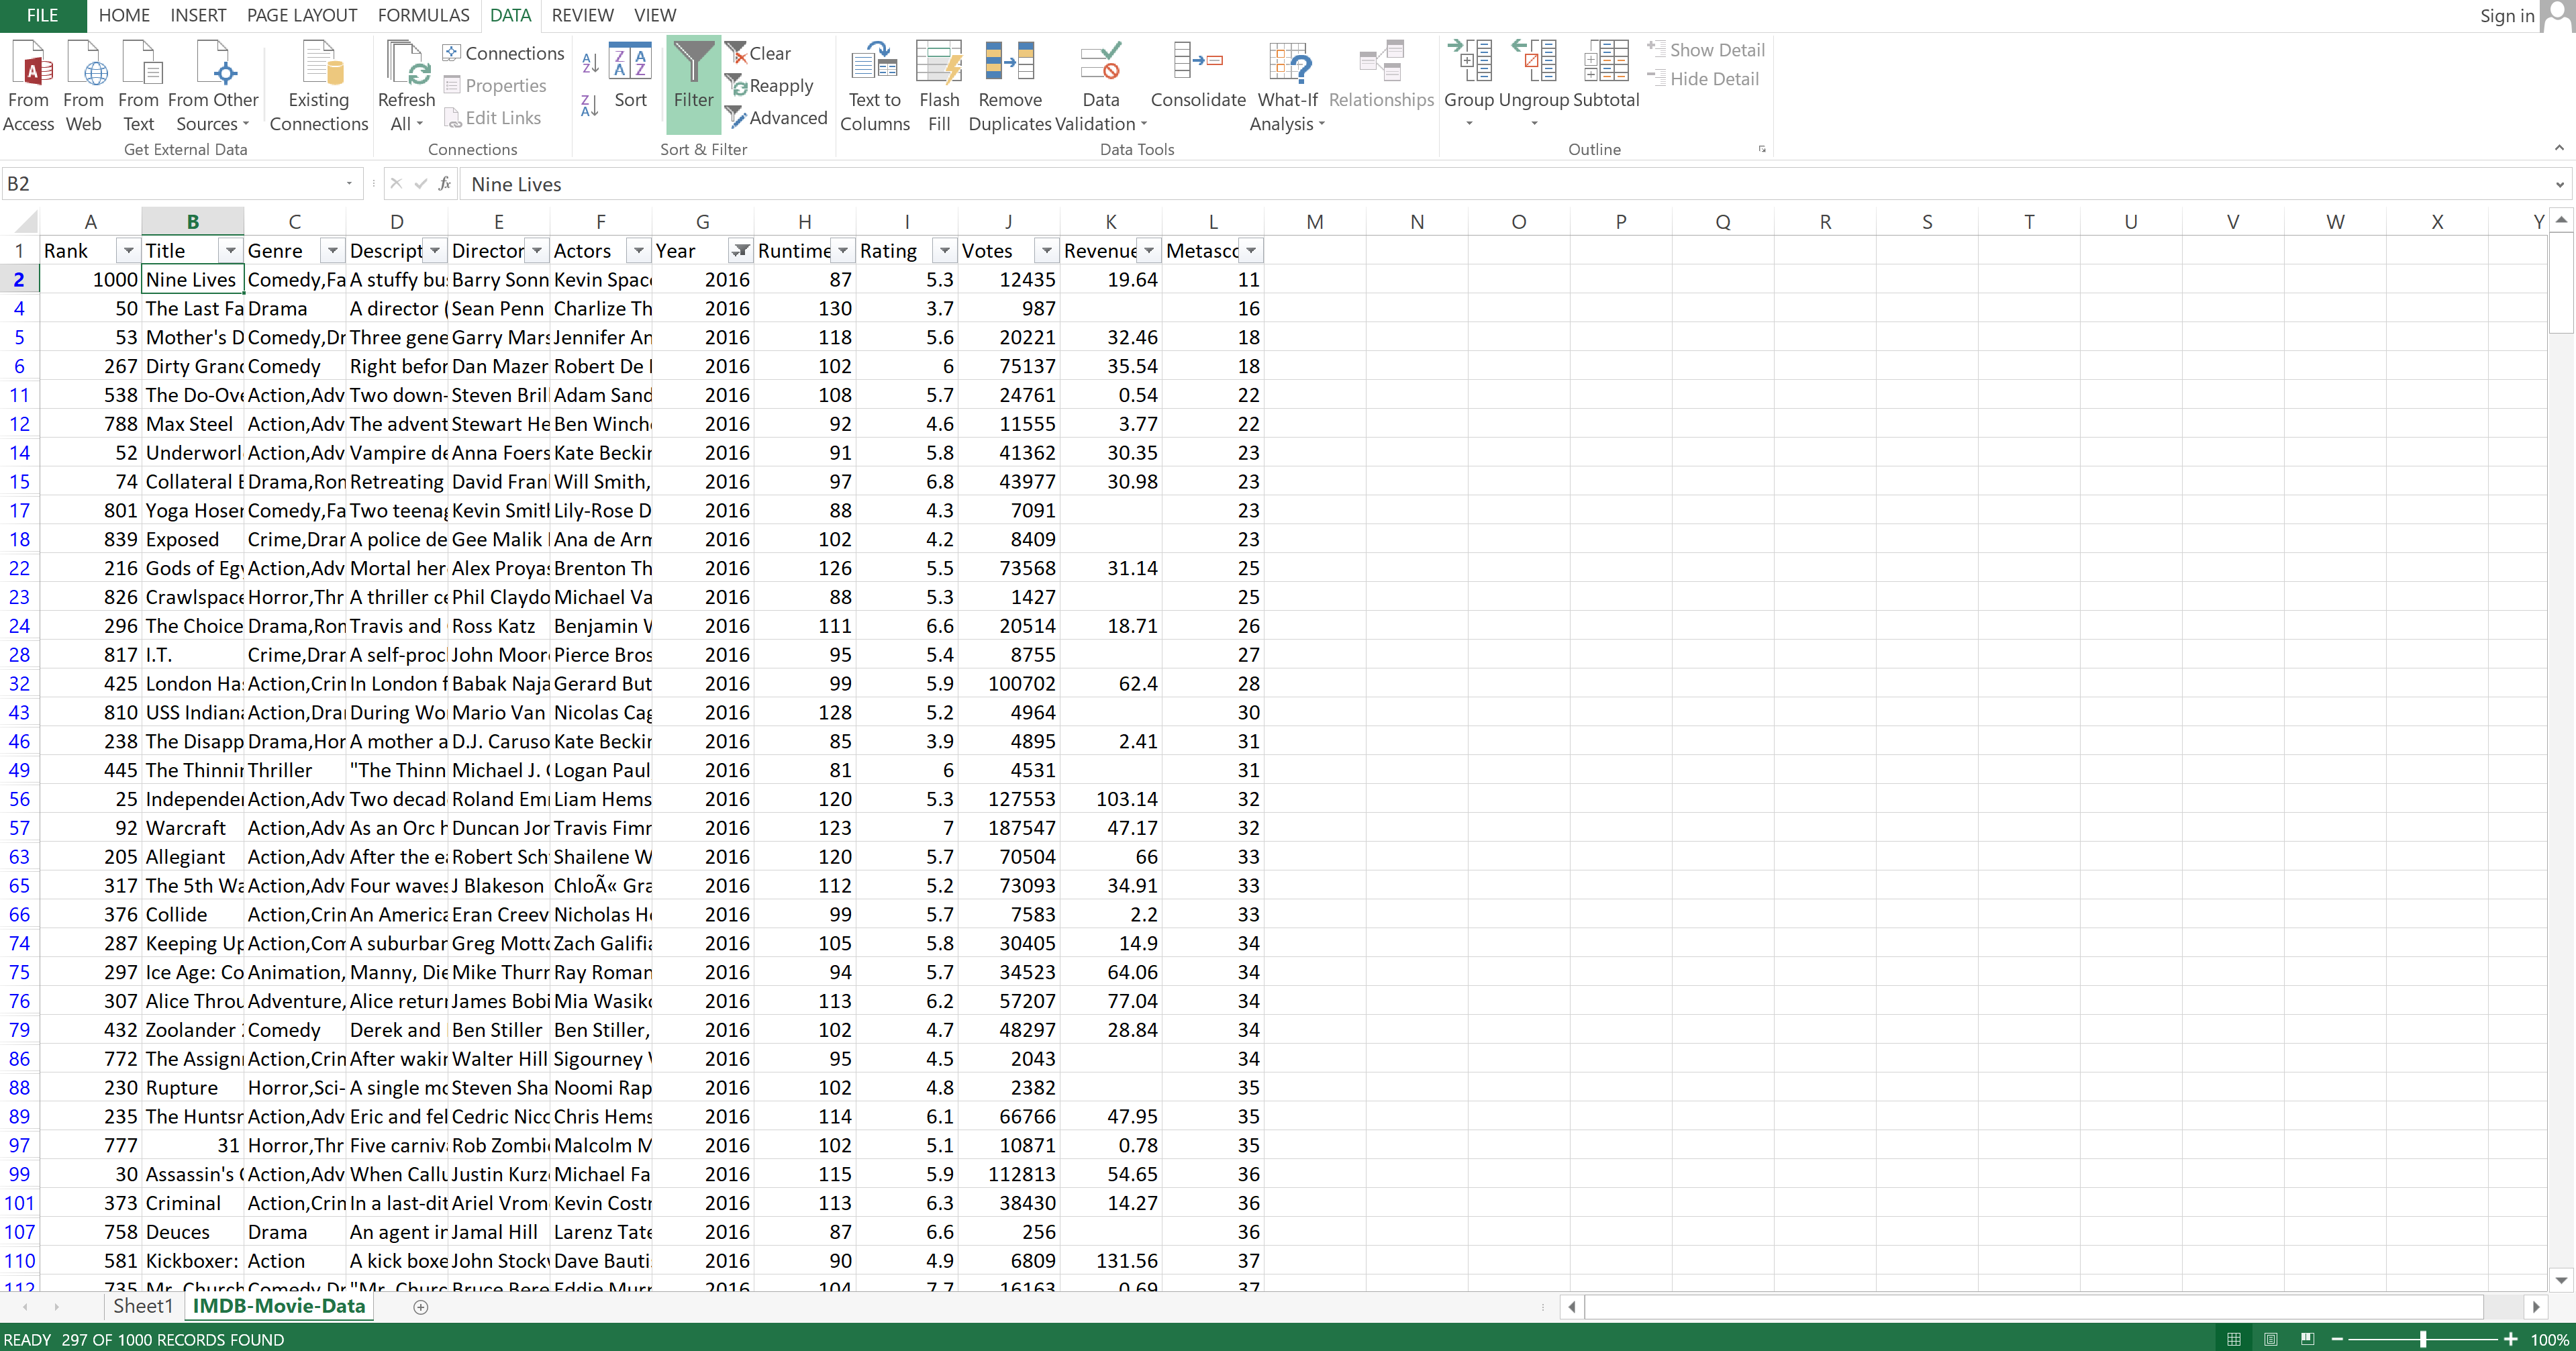
Task: Open the filtered Year column dropdown
Action: 740,251
